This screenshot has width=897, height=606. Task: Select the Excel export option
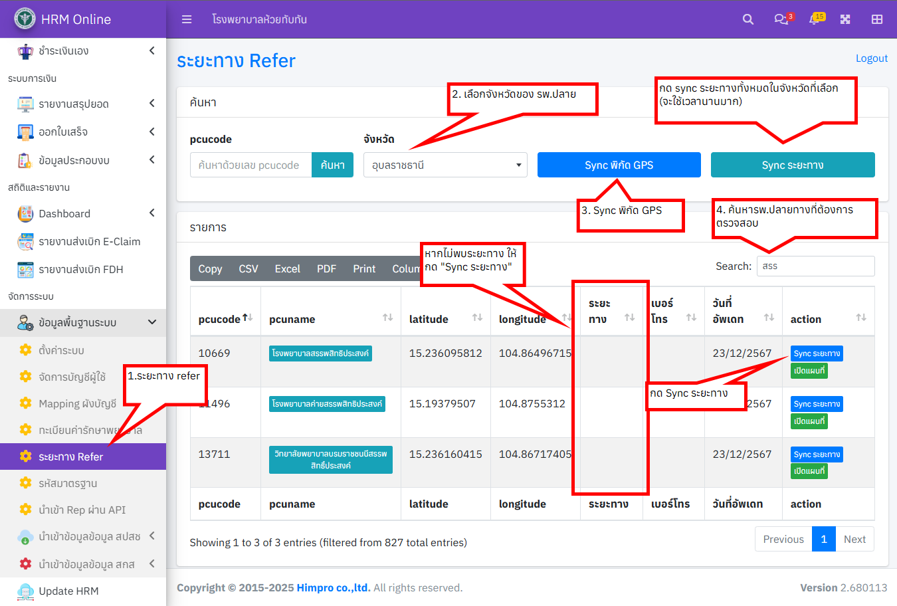pos(287,268)
